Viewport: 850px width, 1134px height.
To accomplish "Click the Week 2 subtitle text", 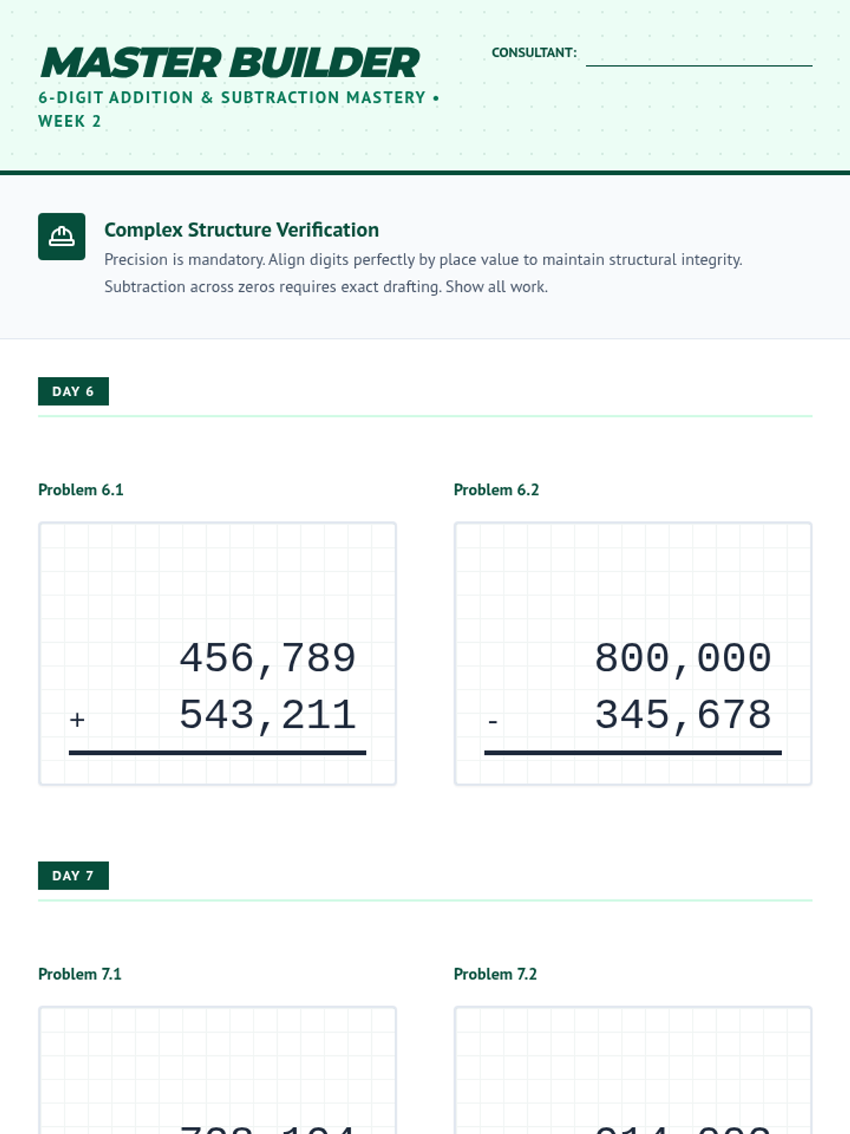I will point(69,121).
